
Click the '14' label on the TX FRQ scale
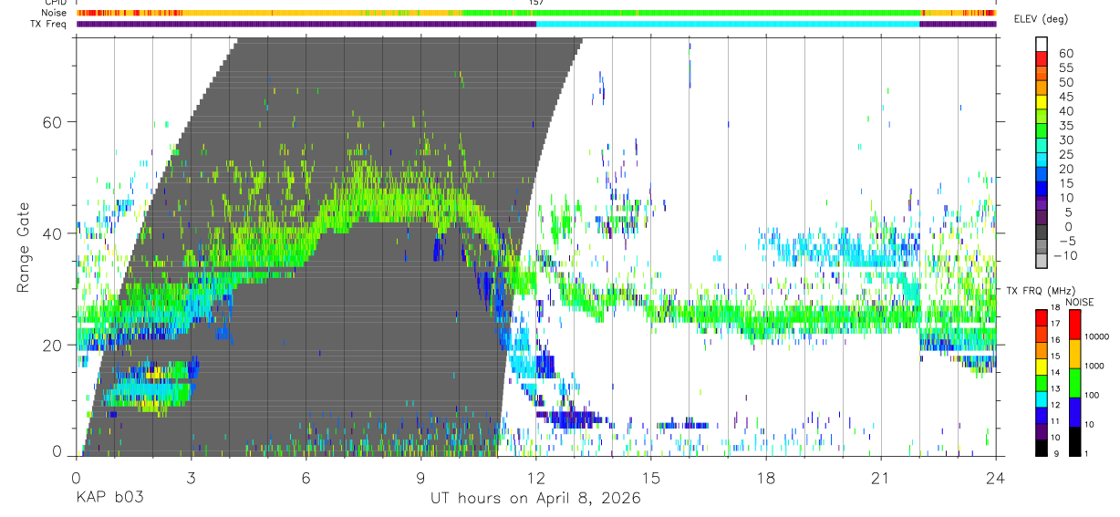point(1055,372)
